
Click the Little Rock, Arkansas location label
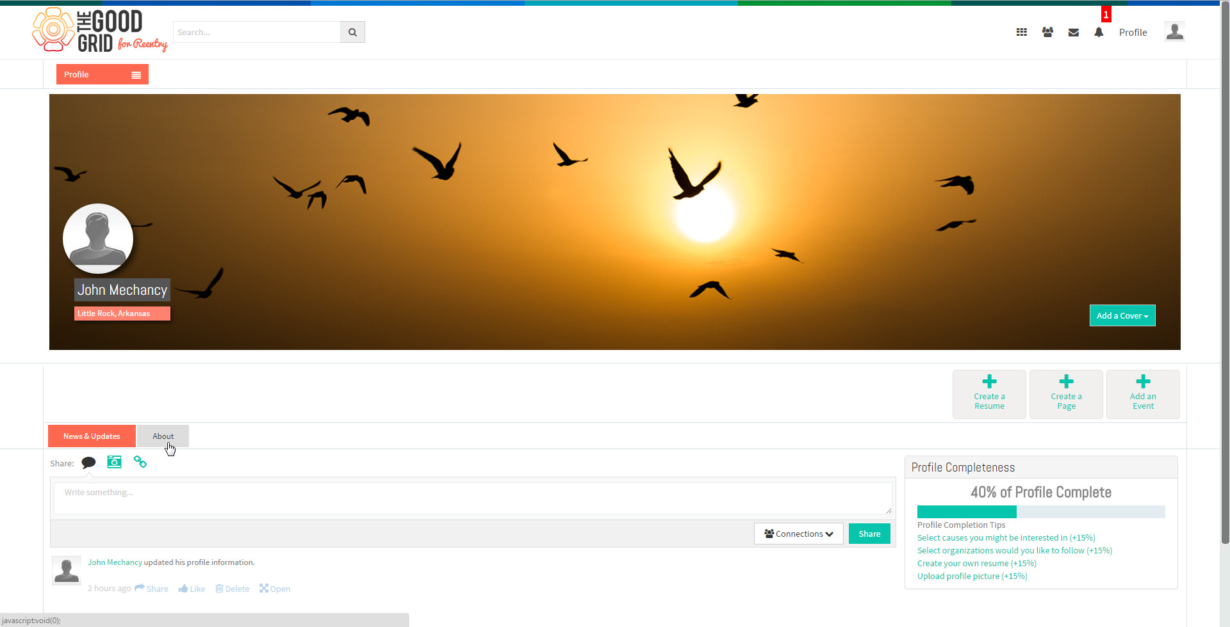pyautogui.click(x=122, y=313)
